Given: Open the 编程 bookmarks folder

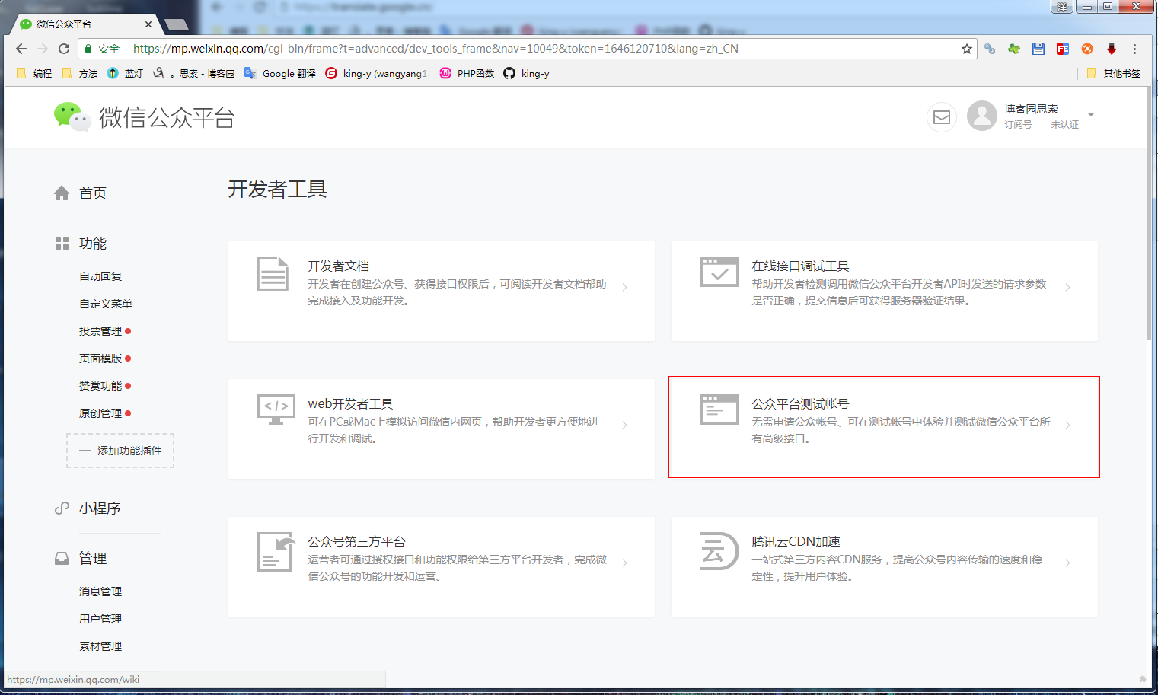Looking at the screenshot, I should click(34, 73).
